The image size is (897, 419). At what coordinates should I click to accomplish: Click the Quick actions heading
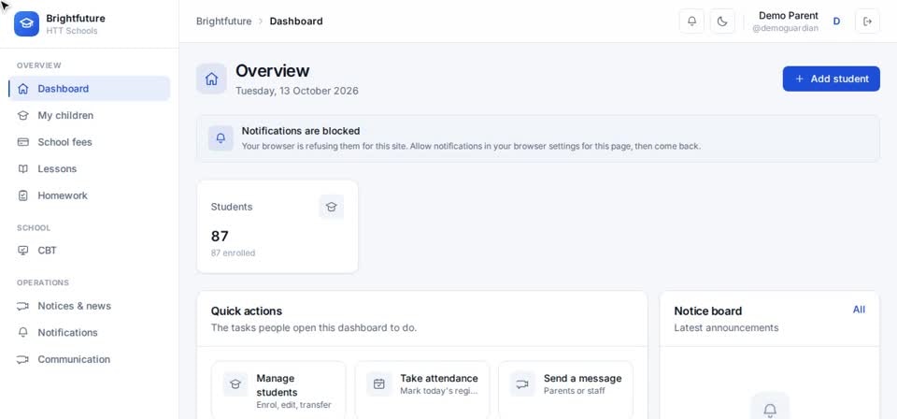(247, 311)
